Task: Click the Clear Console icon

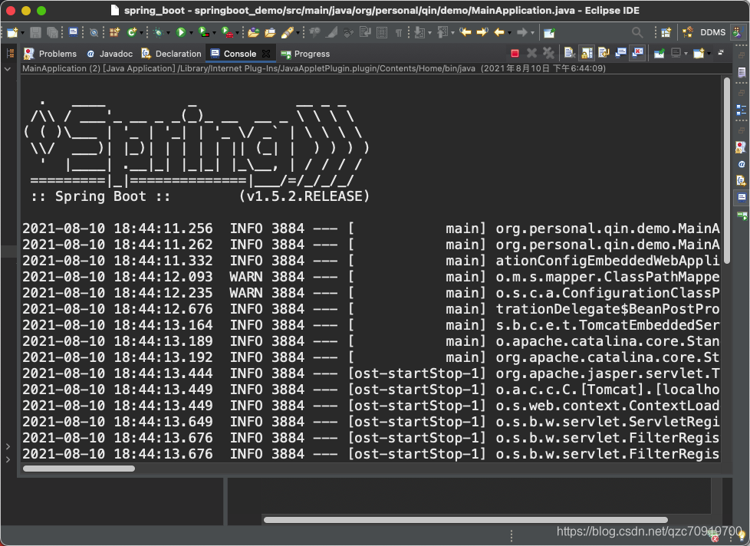Action: coord(569,53)
